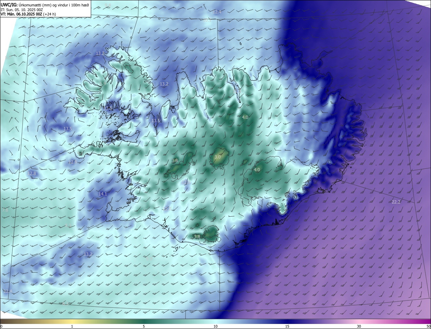The image size is (431, 329).
Task: Click the '30' tick on the color scale
Action: (x=359, y=326)
